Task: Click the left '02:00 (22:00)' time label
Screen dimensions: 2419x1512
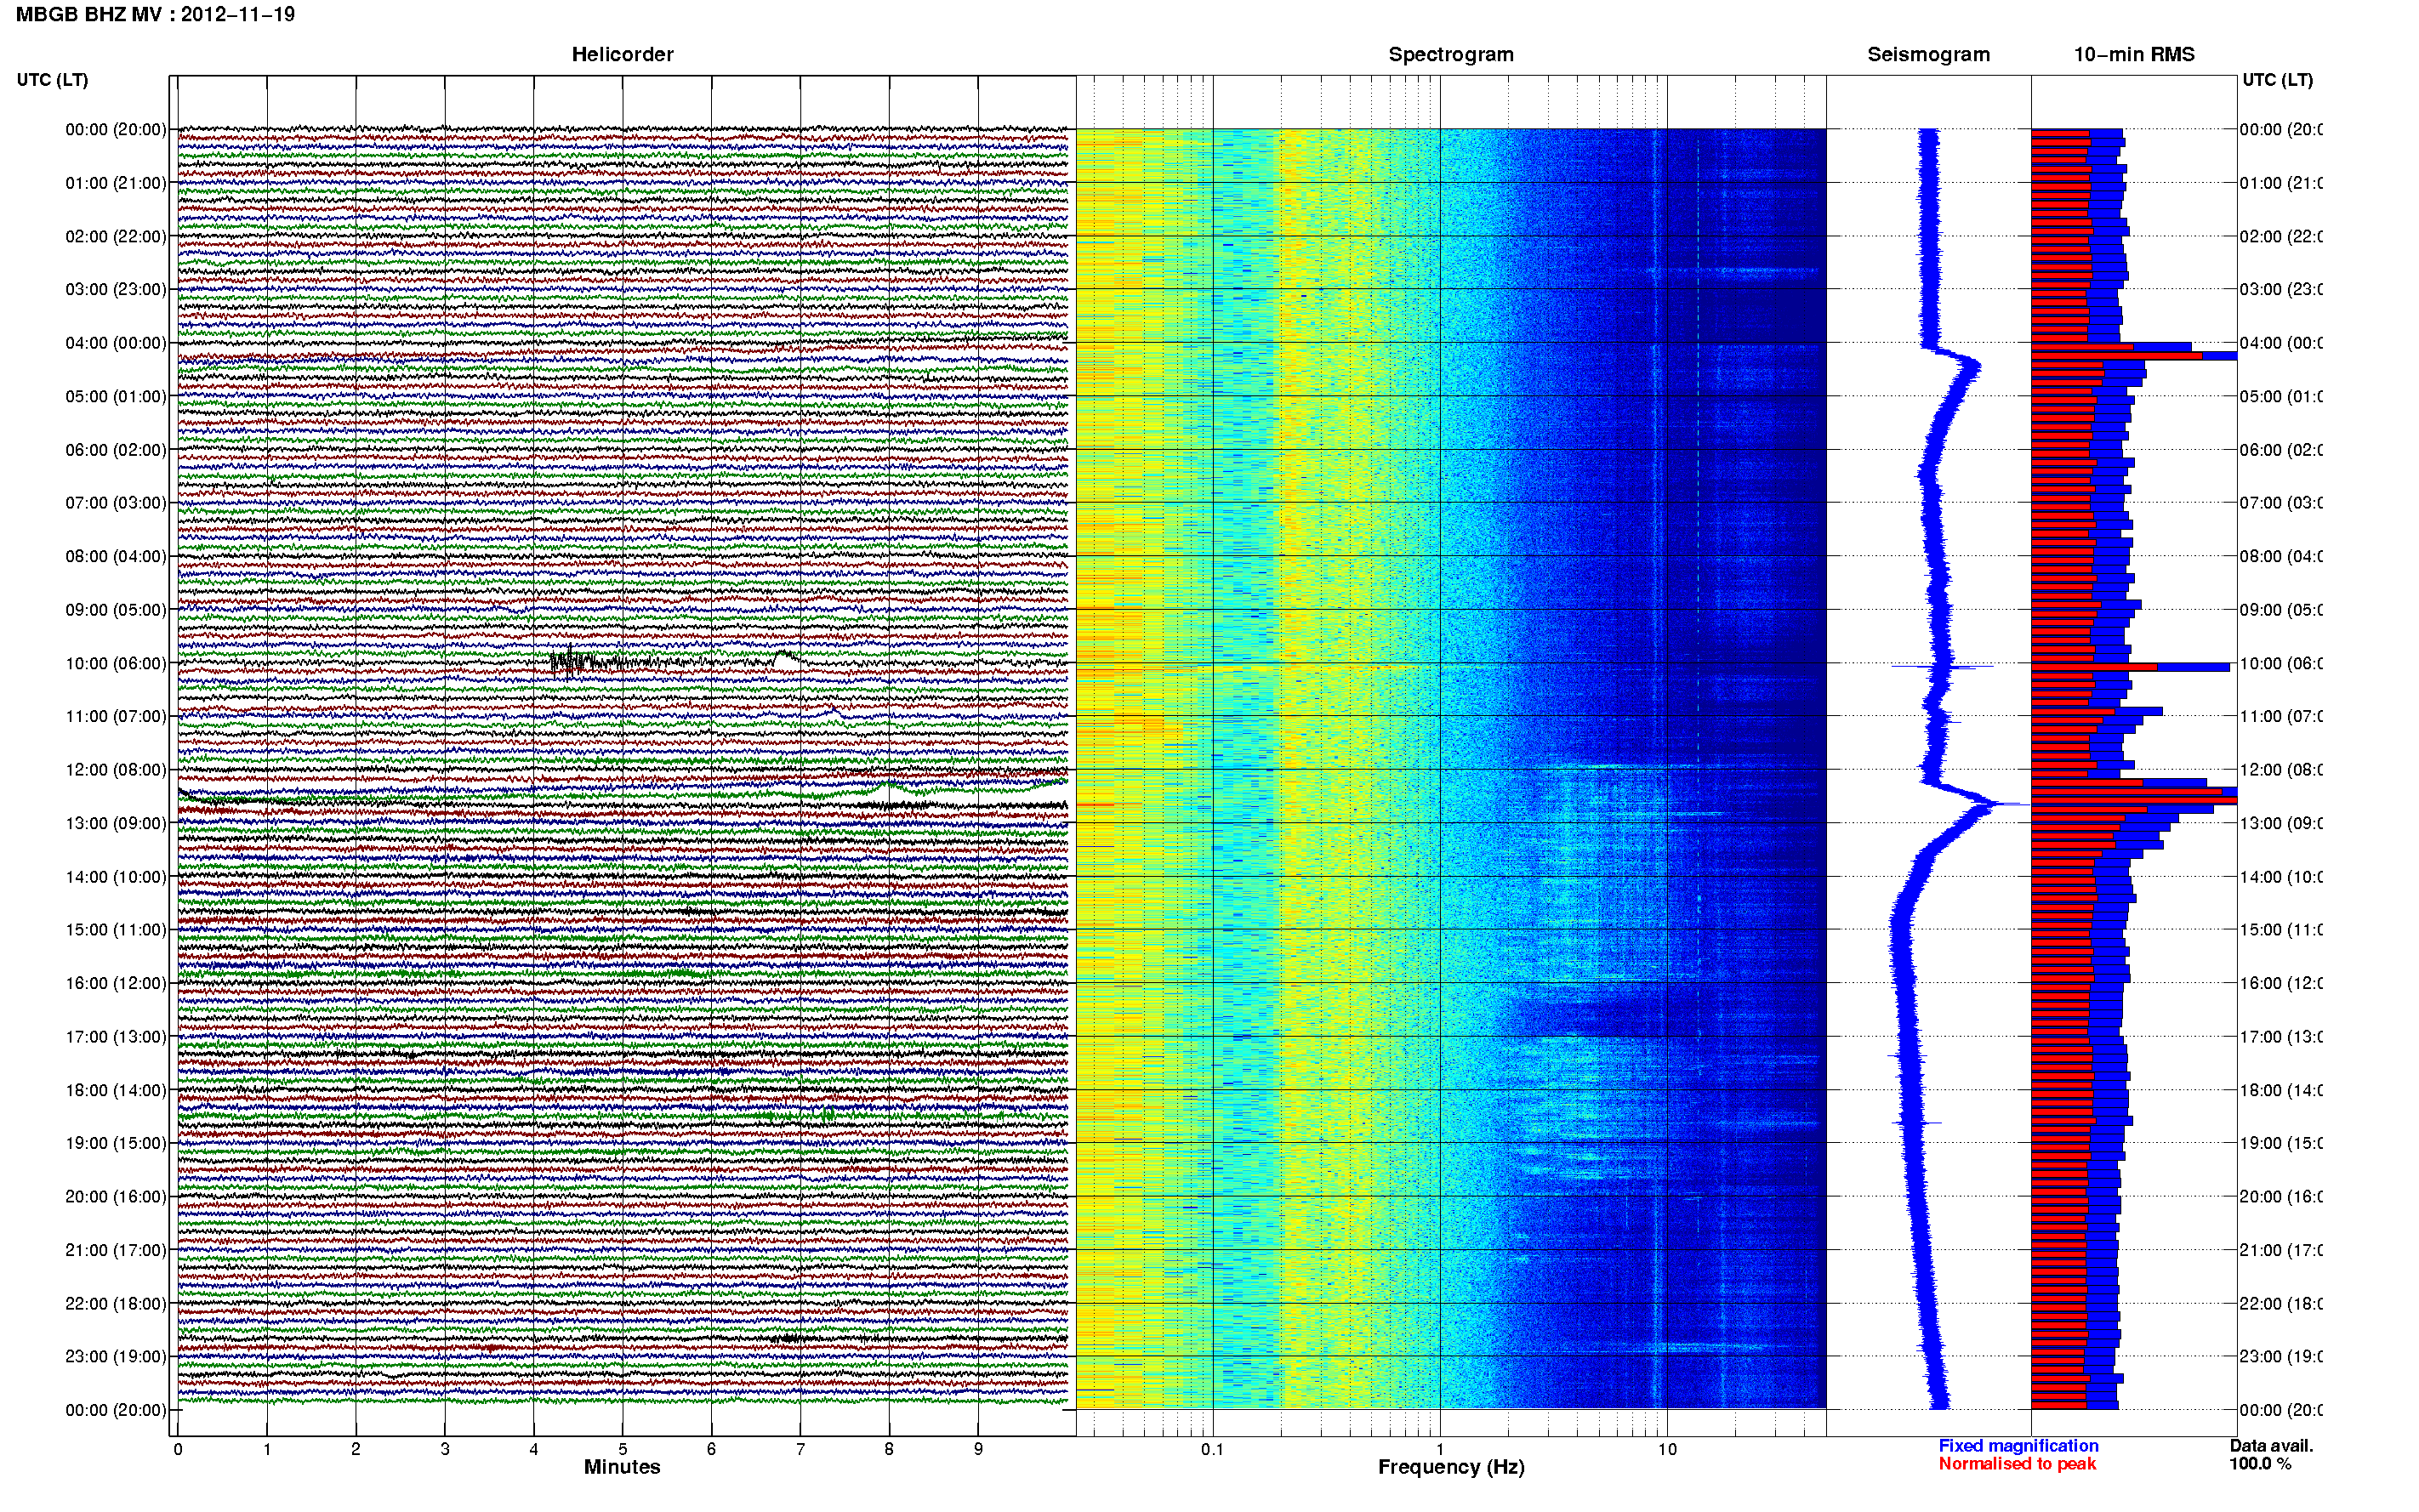Action: 116,237
